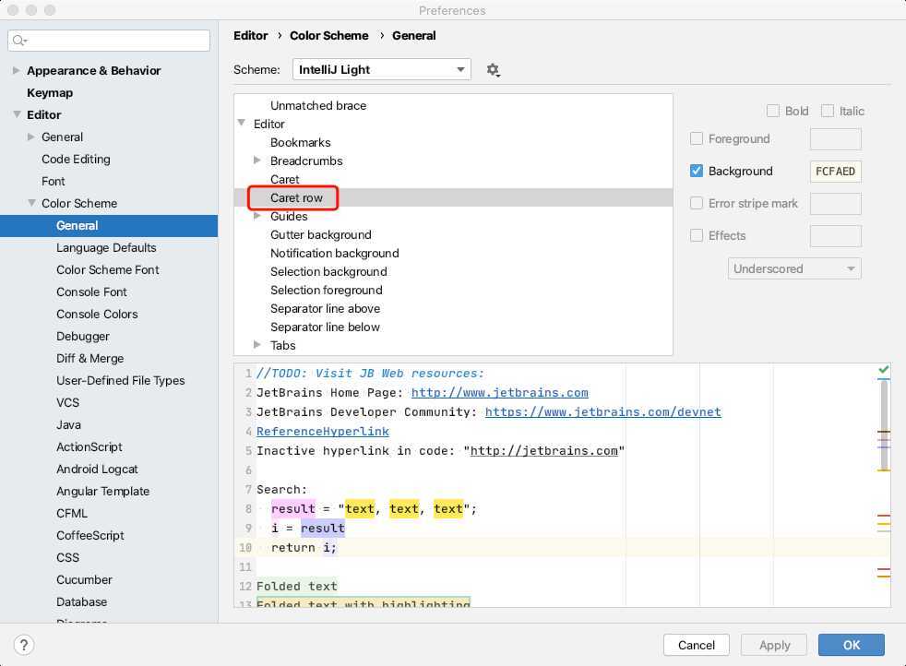Select Unmatched brace item
906x666 pixels.
click(318, 106)
